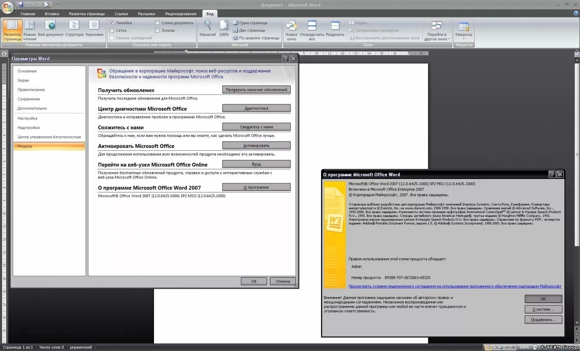
Task: Click the tab selector icon left of ruler
Action: 4,53
